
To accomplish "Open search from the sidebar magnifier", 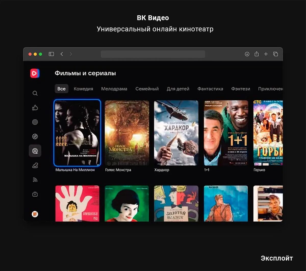I will [35, 93].
